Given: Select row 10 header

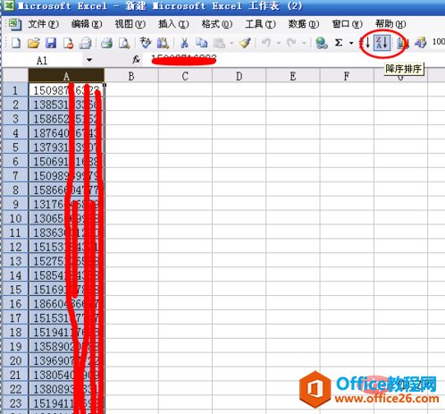Looking at the screenshot, I should [15, 218].
